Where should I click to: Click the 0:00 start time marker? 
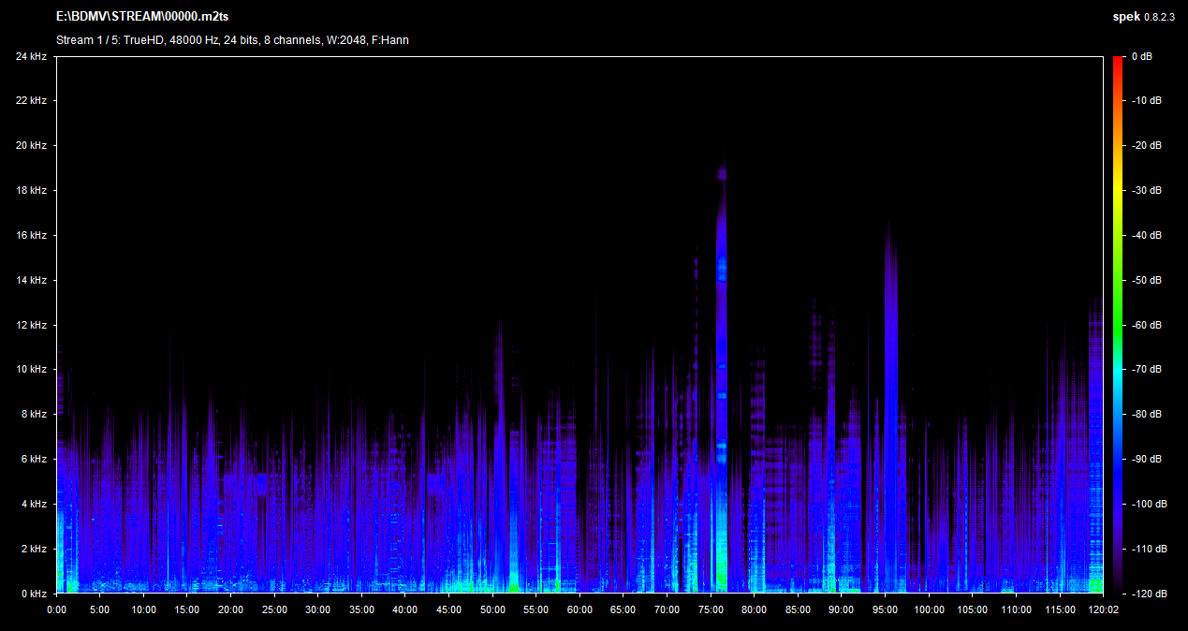(56, 609)
